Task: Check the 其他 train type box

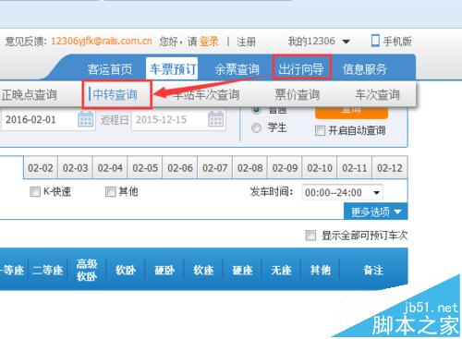Action: point(110,192)
